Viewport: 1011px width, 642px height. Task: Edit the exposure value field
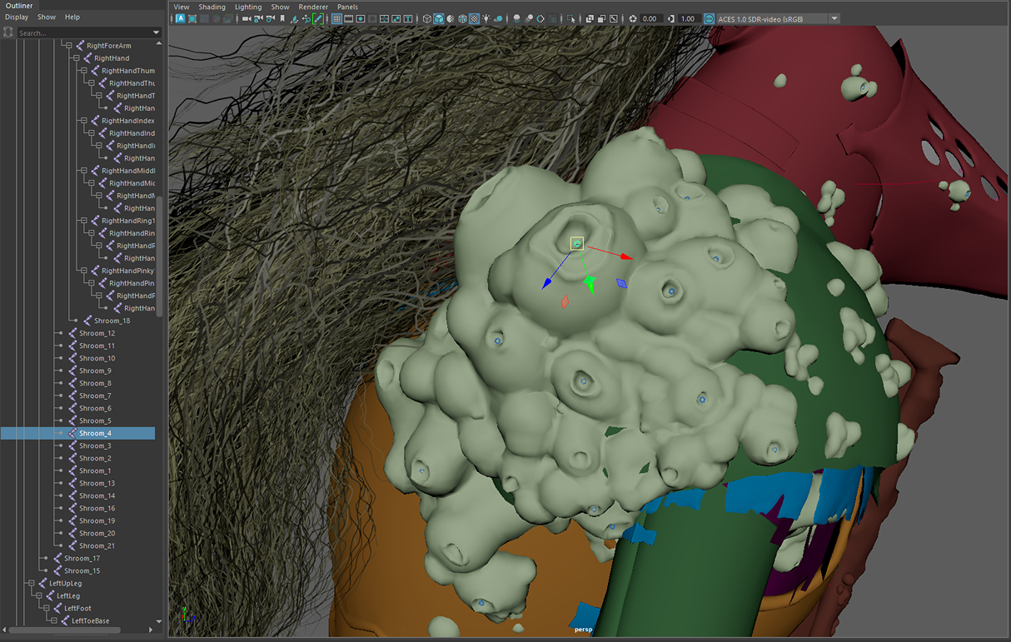point(650,17)
